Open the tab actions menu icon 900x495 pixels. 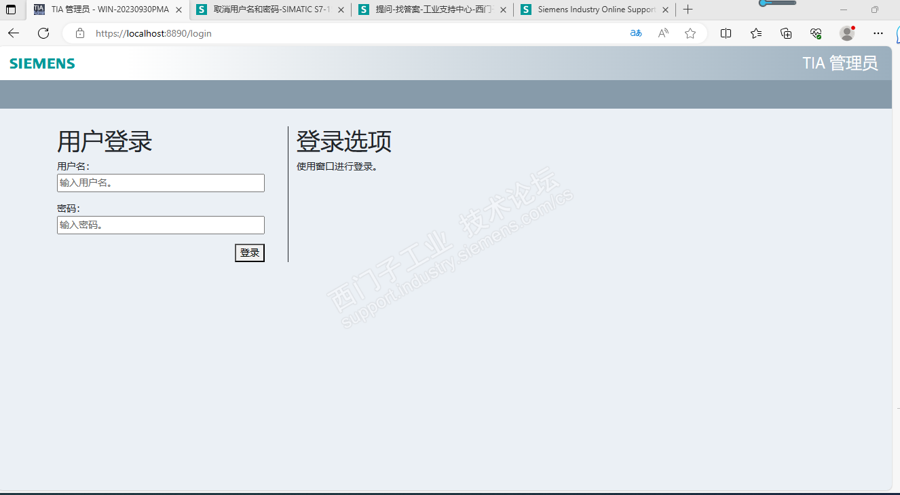click(11, 10)
